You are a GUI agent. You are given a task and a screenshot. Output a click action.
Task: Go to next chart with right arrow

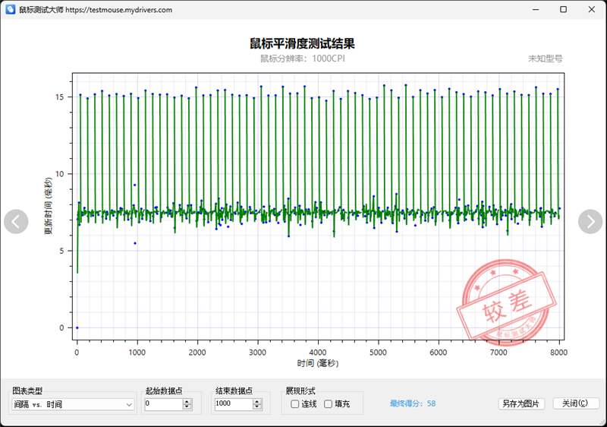590,221
